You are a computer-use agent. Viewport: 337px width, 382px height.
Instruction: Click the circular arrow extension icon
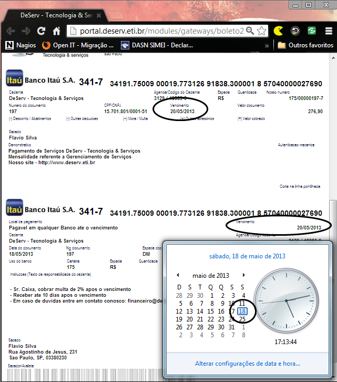(x=295, y=31)
